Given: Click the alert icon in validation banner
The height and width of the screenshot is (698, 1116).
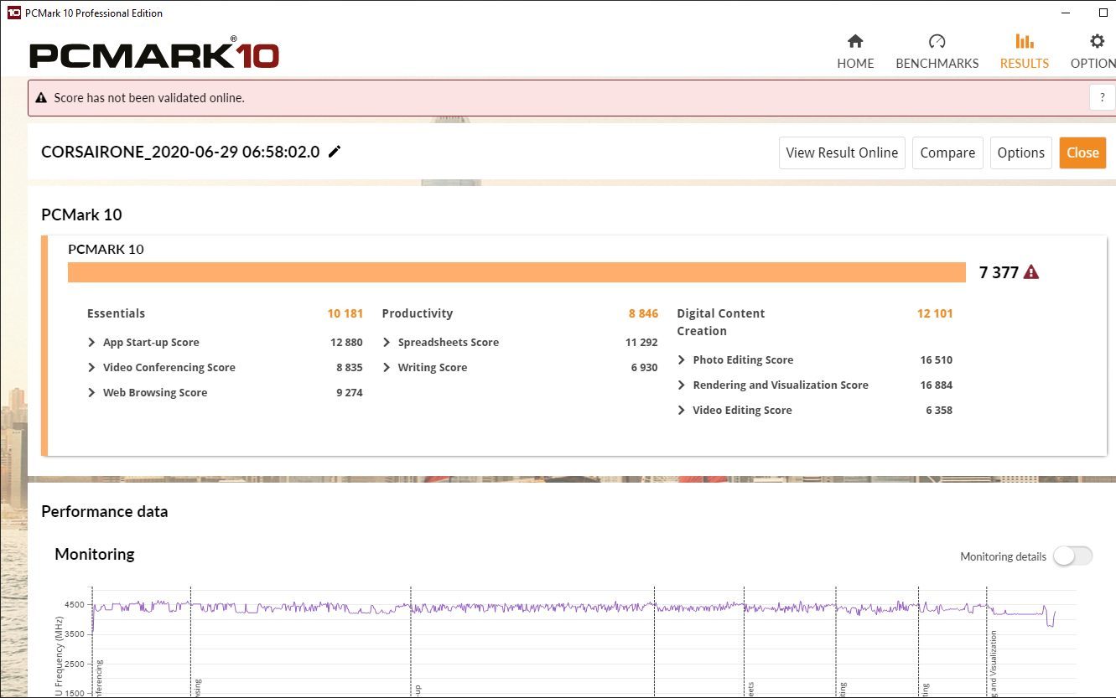Looking at the screenshot, I should 41,98.
